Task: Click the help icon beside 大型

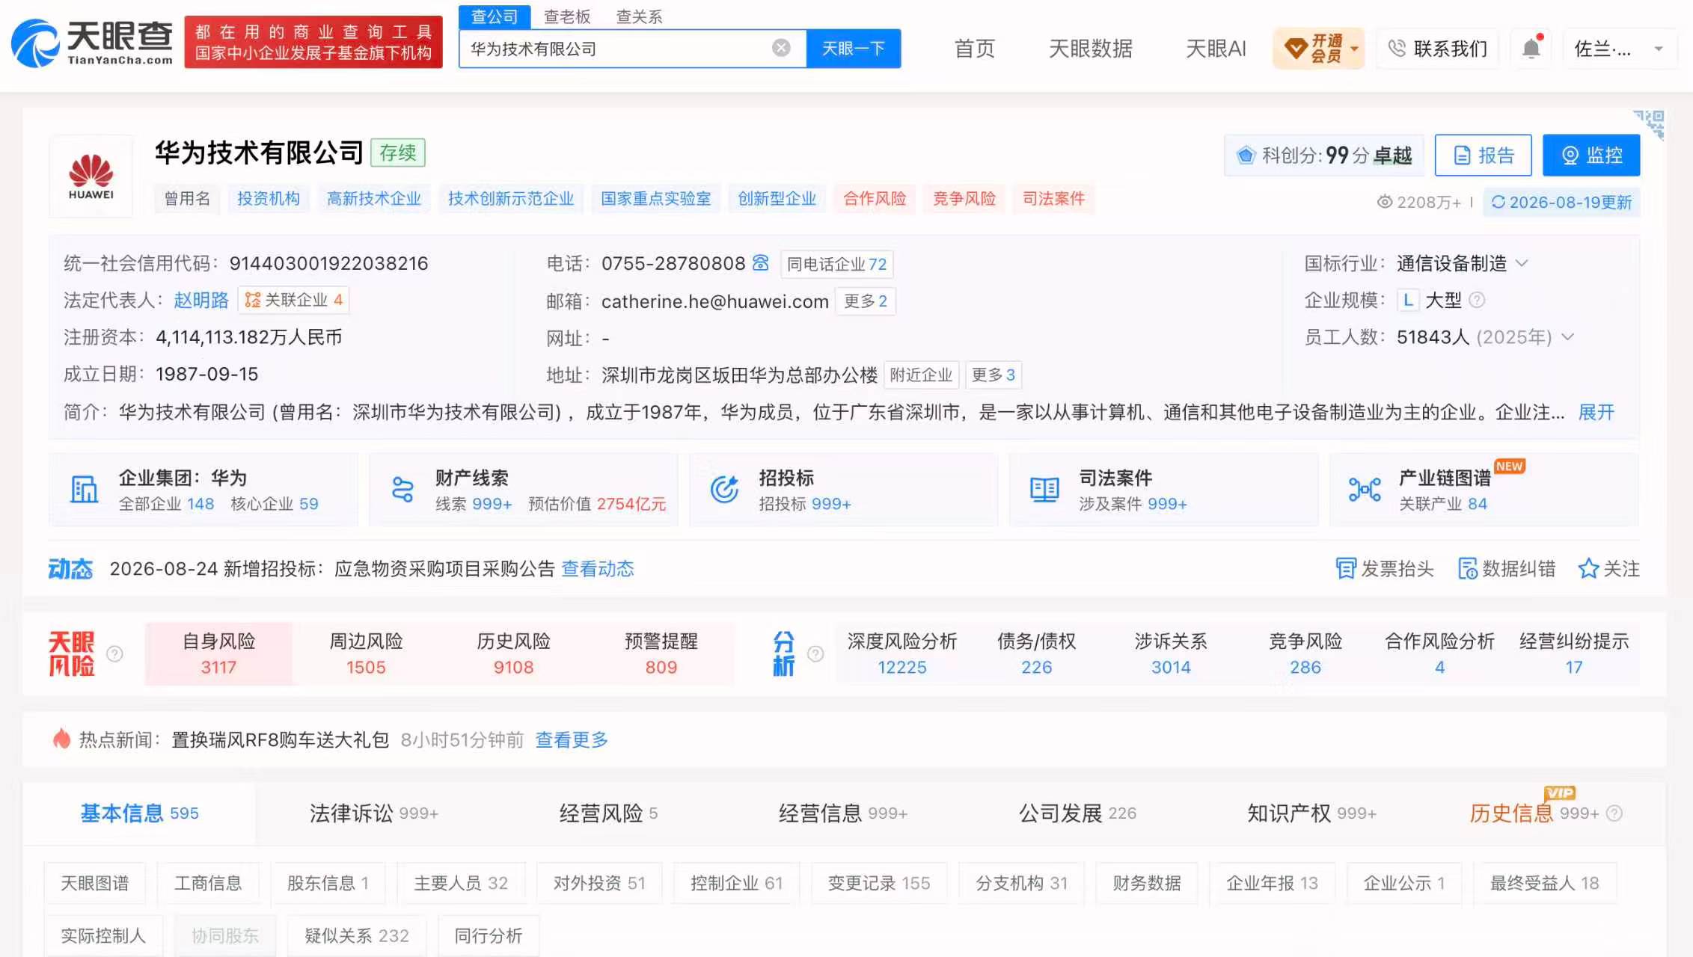Action: pyautogui.click(x=1477, y=300)
